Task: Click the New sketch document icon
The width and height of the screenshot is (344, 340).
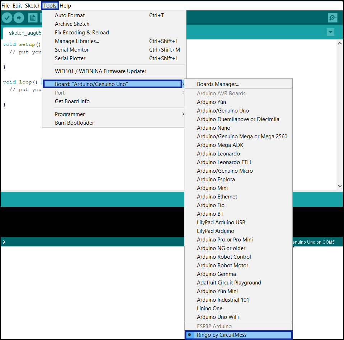Action: 33,18
